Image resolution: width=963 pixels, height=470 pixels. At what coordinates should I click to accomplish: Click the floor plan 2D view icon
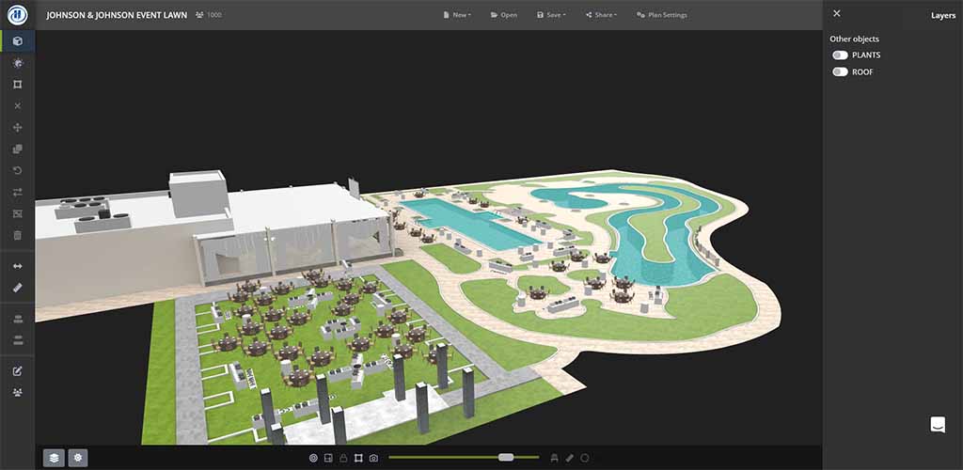[328, 458]
